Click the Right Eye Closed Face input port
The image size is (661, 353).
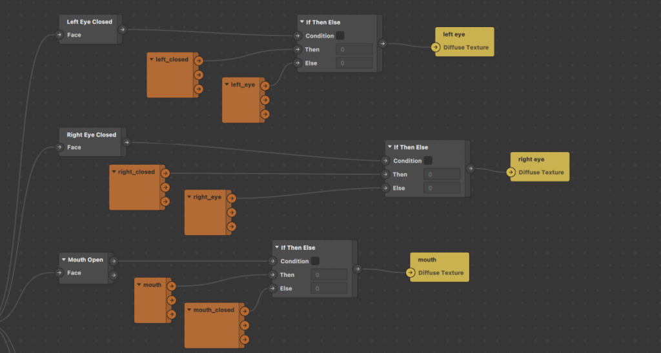click(x=59, y=147)
